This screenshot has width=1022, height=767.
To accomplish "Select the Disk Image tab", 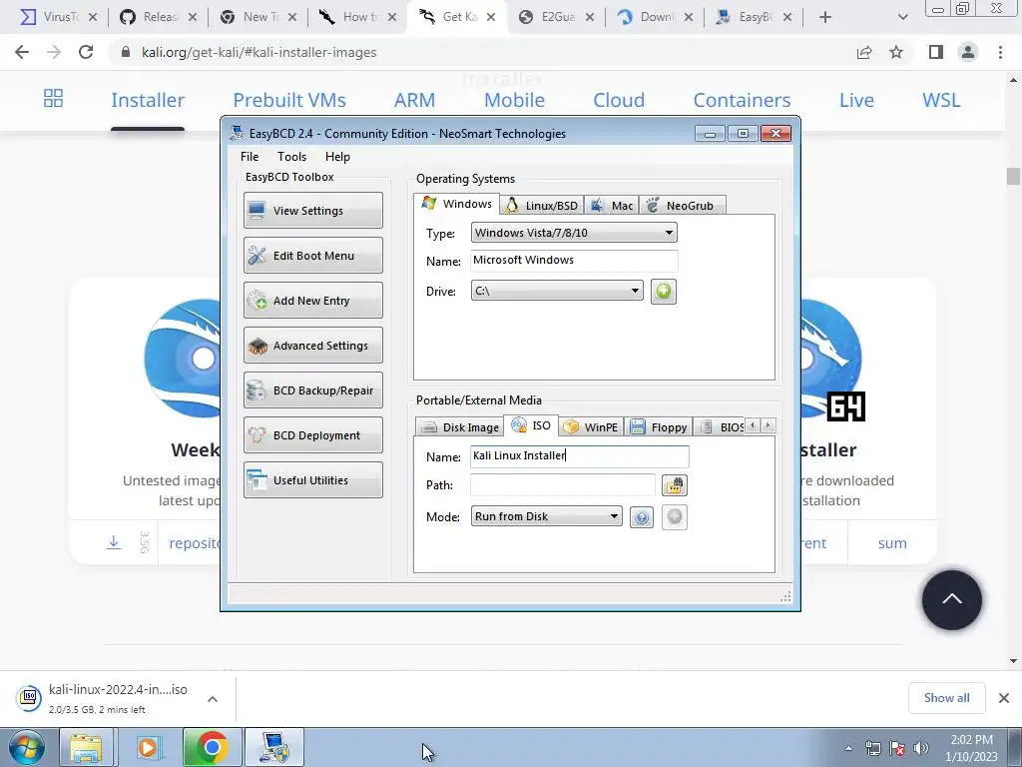I will pyautogui.click(x=459, y=427).
